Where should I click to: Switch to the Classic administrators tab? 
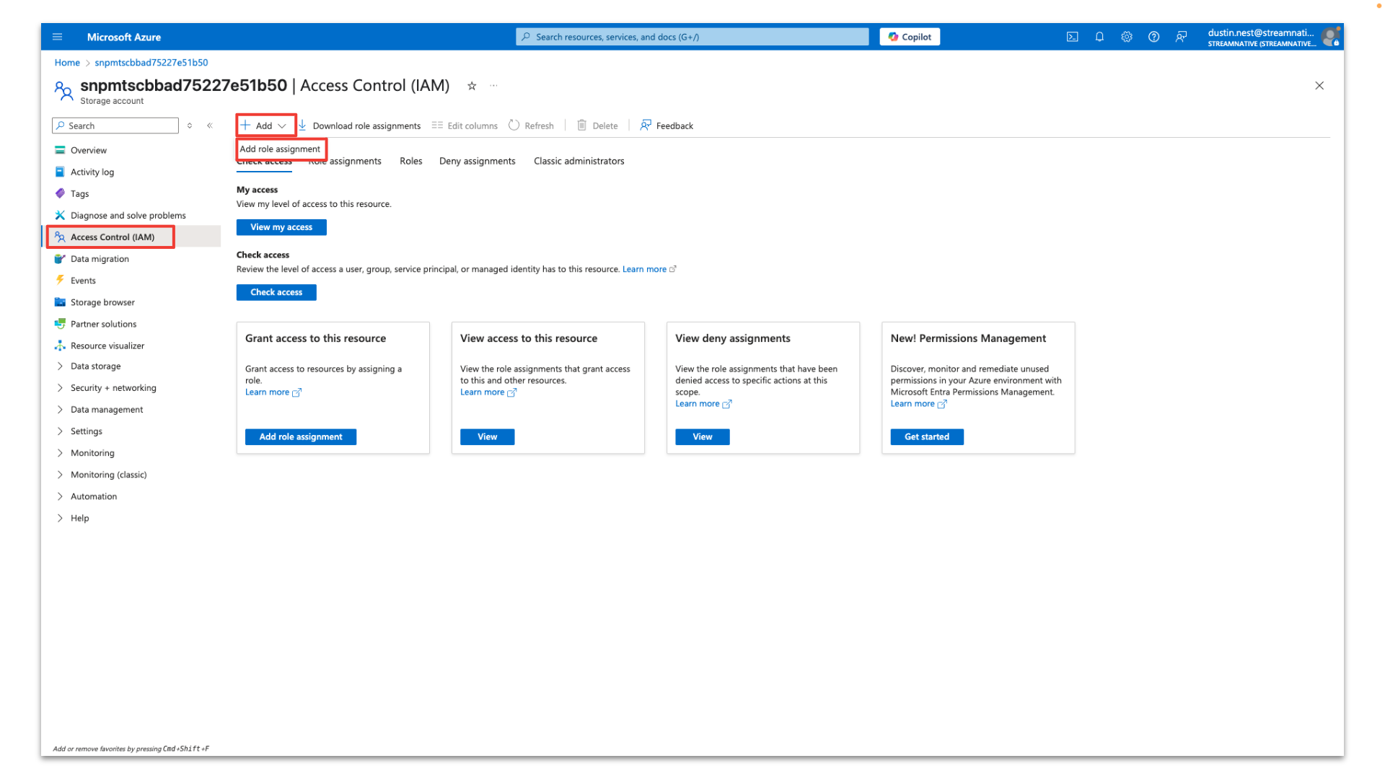pos(579,161)
